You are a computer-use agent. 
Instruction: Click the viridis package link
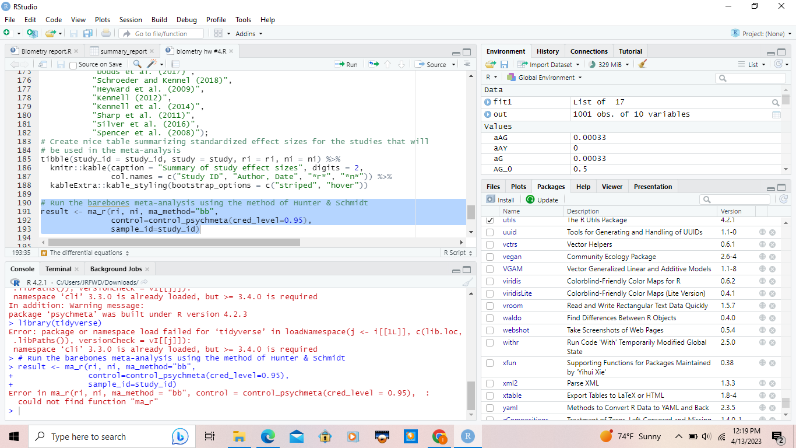(x=512, y=281)
